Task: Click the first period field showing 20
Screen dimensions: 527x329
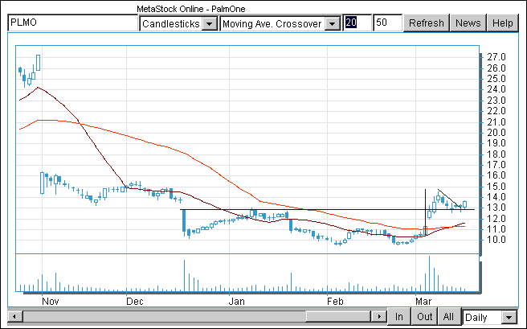Action: coord(357,23)
